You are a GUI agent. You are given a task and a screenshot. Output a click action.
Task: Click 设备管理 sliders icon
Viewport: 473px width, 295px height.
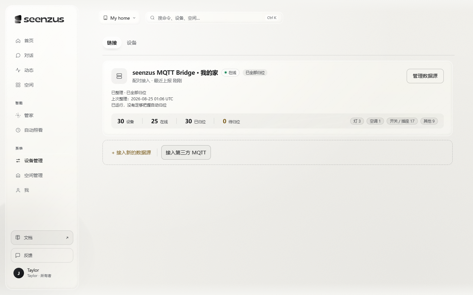(x=18, y=161)
